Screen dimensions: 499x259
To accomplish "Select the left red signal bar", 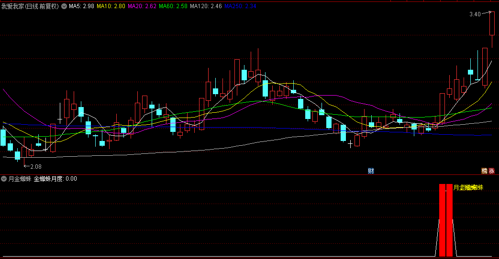I will pos(442,220).
